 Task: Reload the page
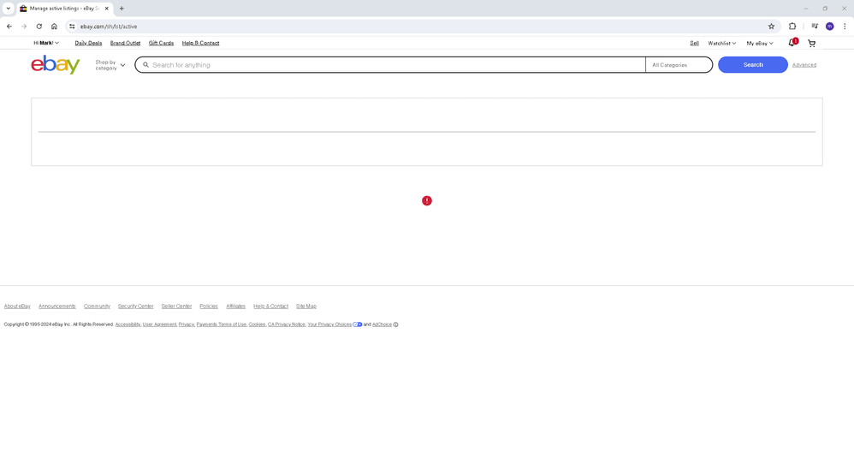(x=39, y=27)
